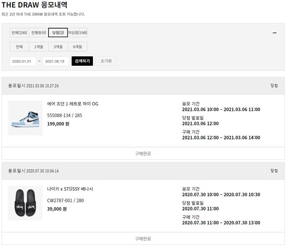This screenshot has height=246, width=286.
Task: Click 구매완료 under the Stüssy Benassi entry
Action: [143, 239]
